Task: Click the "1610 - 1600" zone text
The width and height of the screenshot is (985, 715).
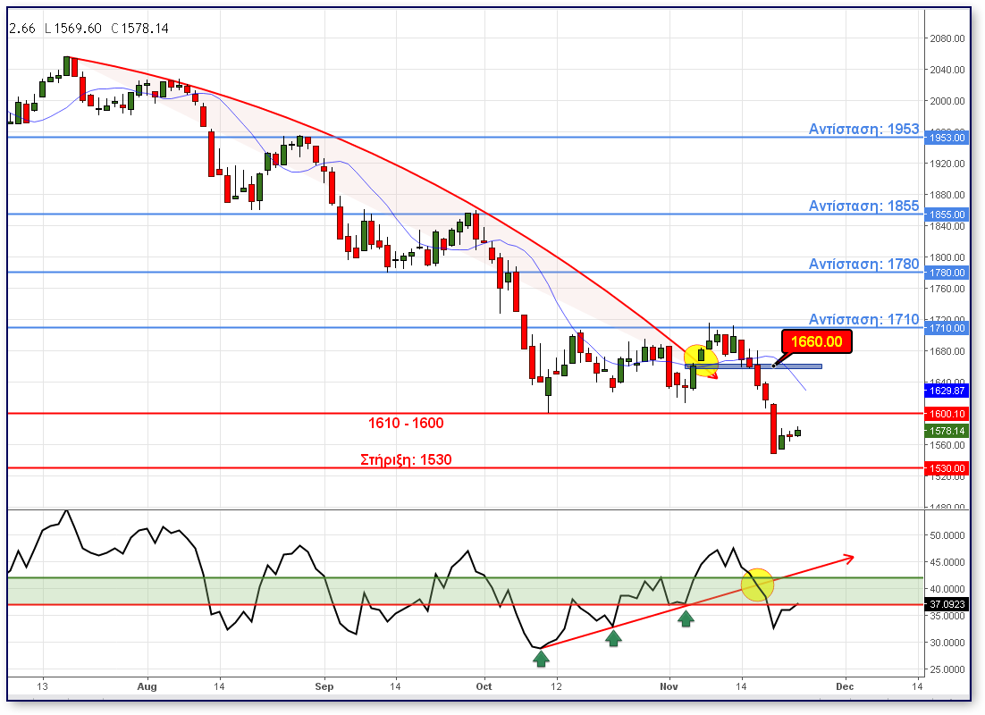Action: pyautogui.click(x=406, y=423)
